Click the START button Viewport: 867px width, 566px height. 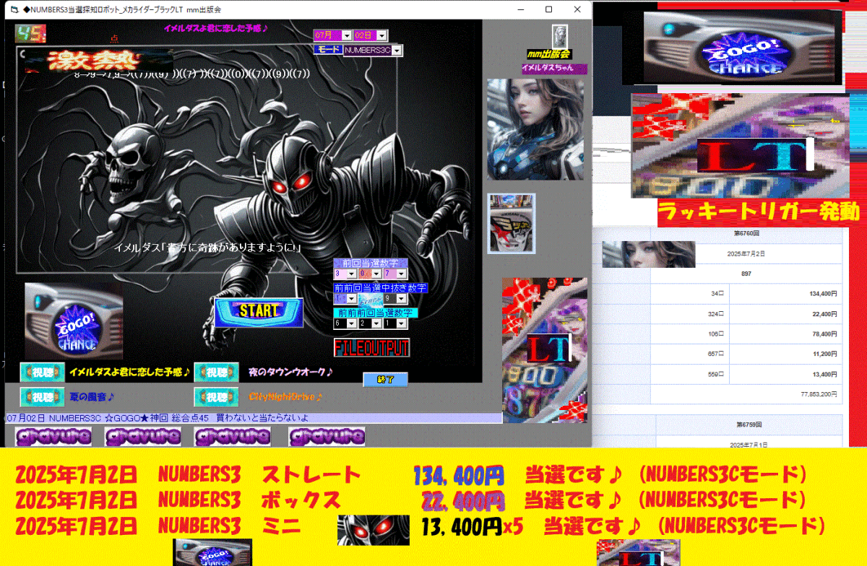(259, 312)
